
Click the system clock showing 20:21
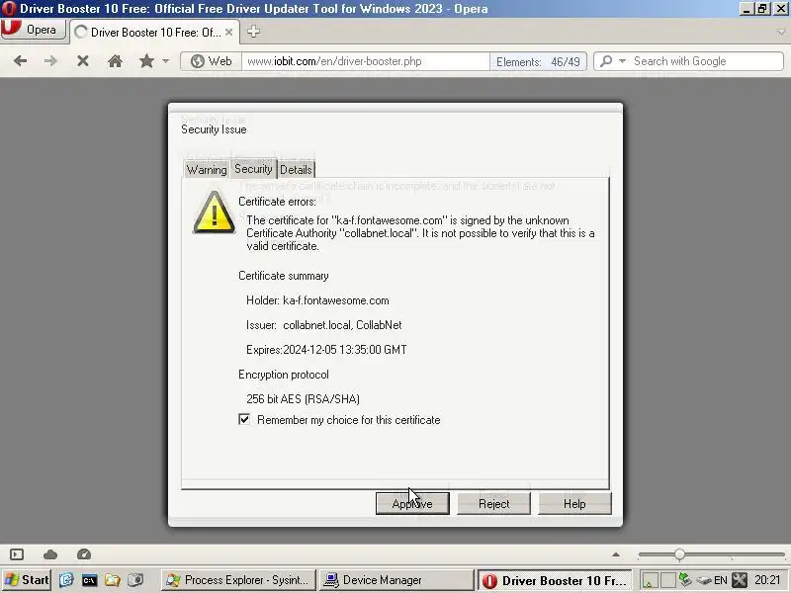pyautogui.click(x=767, y=580)
